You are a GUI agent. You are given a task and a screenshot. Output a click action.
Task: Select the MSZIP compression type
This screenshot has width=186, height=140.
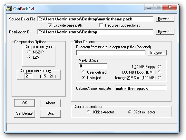pos(29,52)
